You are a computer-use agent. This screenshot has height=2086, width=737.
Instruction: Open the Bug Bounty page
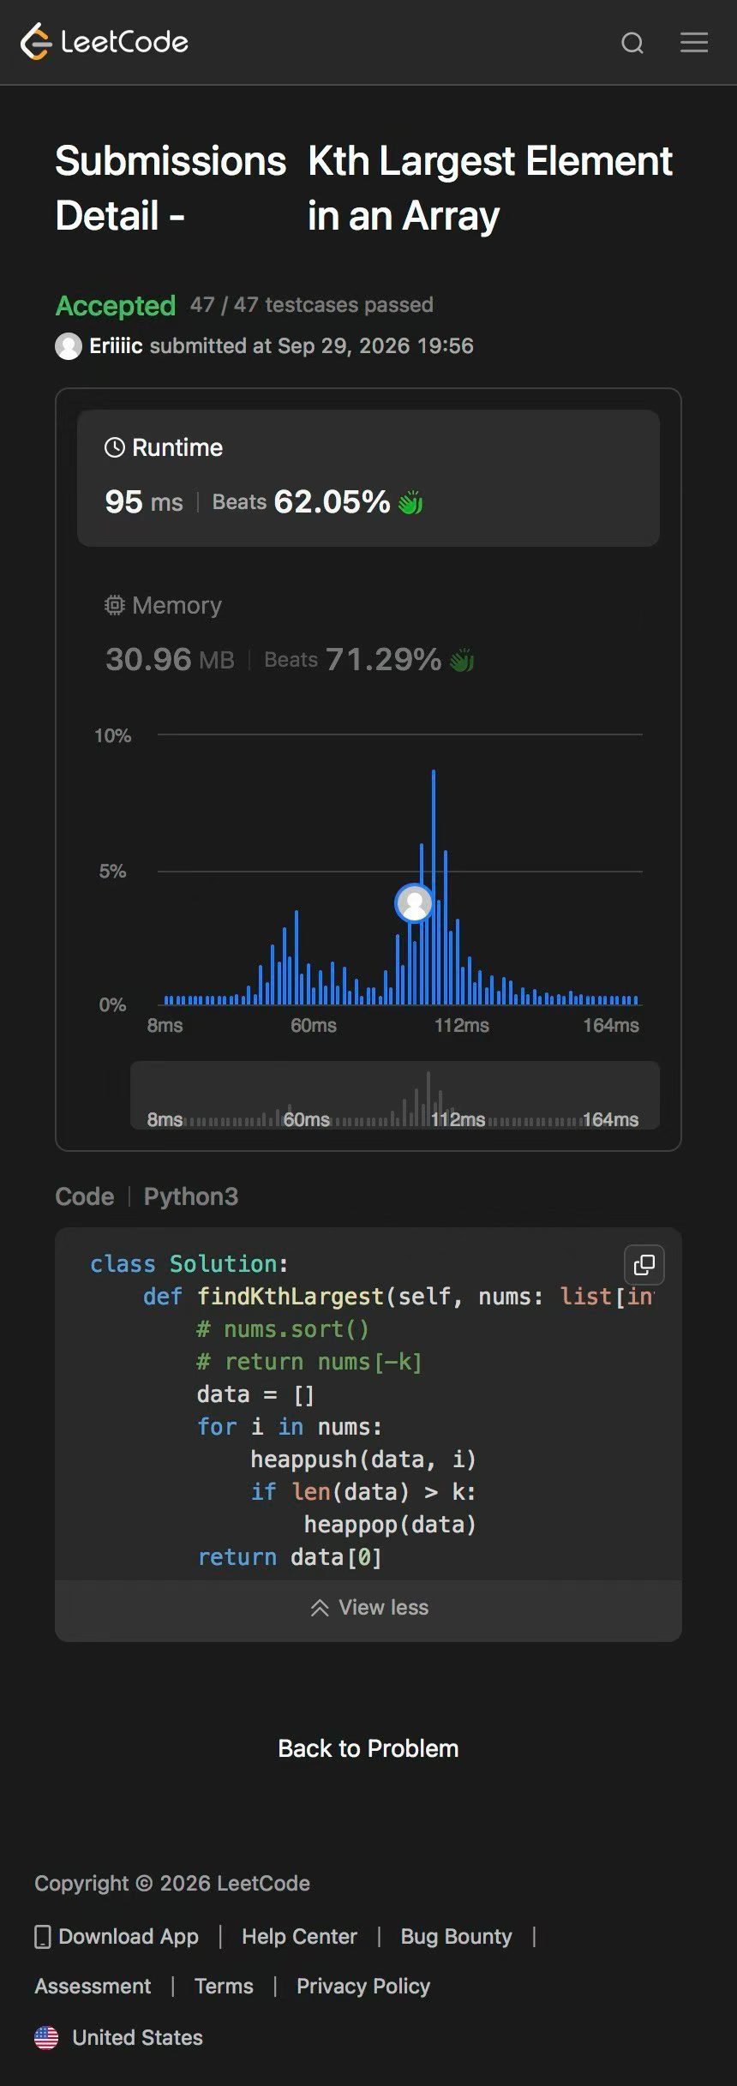pos(456,1936)
